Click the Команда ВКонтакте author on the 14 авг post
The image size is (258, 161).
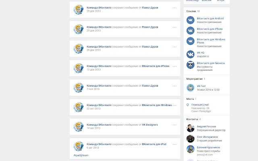pos(99,125)
